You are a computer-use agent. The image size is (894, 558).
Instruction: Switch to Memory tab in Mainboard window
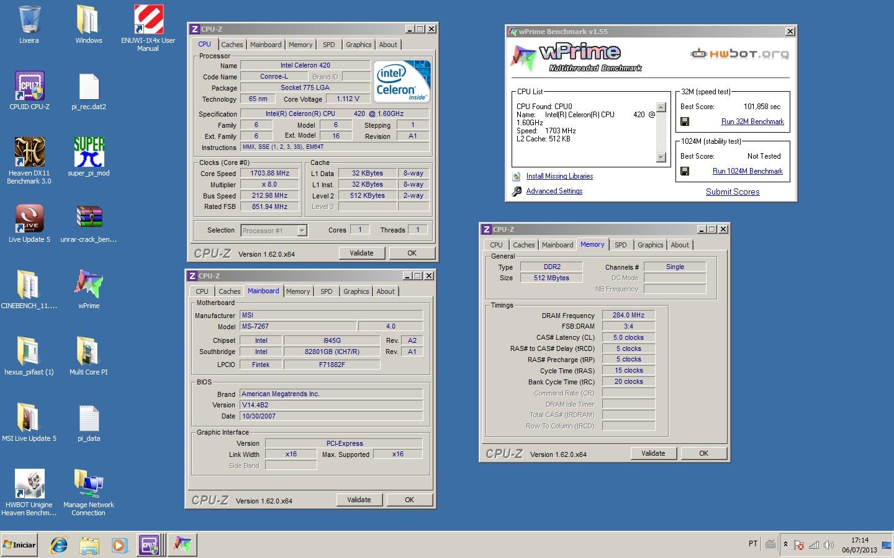click(298, 291)
